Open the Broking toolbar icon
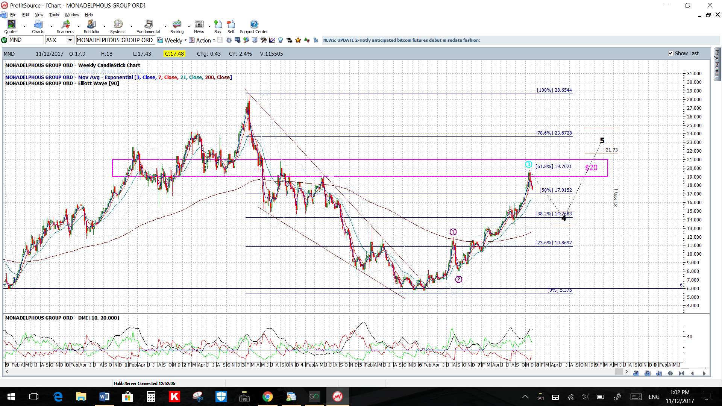 [177, 27]
